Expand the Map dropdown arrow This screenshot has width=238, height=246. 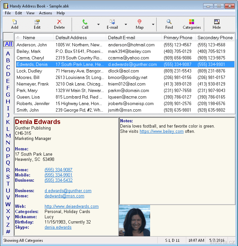[x=153, y=24]
